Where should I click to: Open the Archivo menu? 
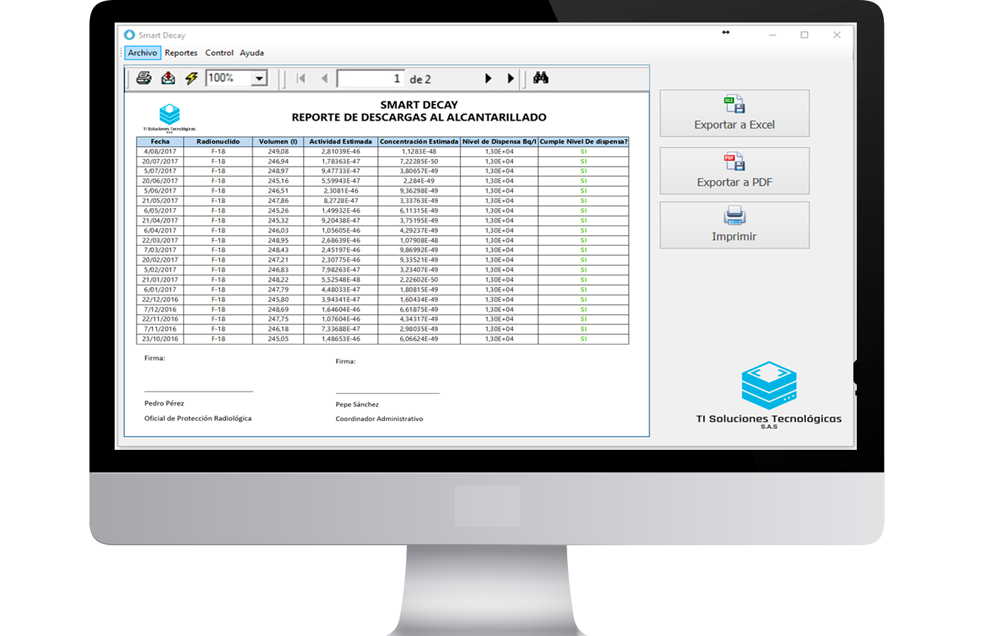pos(142,53)
